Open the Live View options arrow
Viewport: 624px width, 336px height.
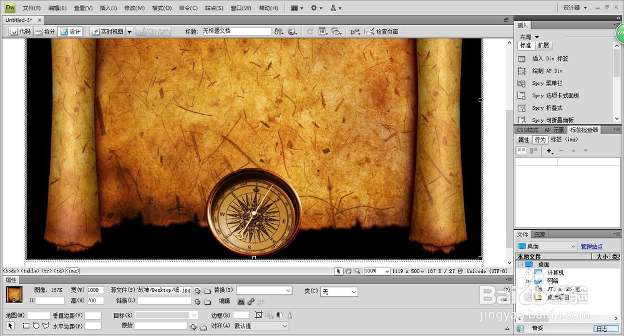coord(129,31)
